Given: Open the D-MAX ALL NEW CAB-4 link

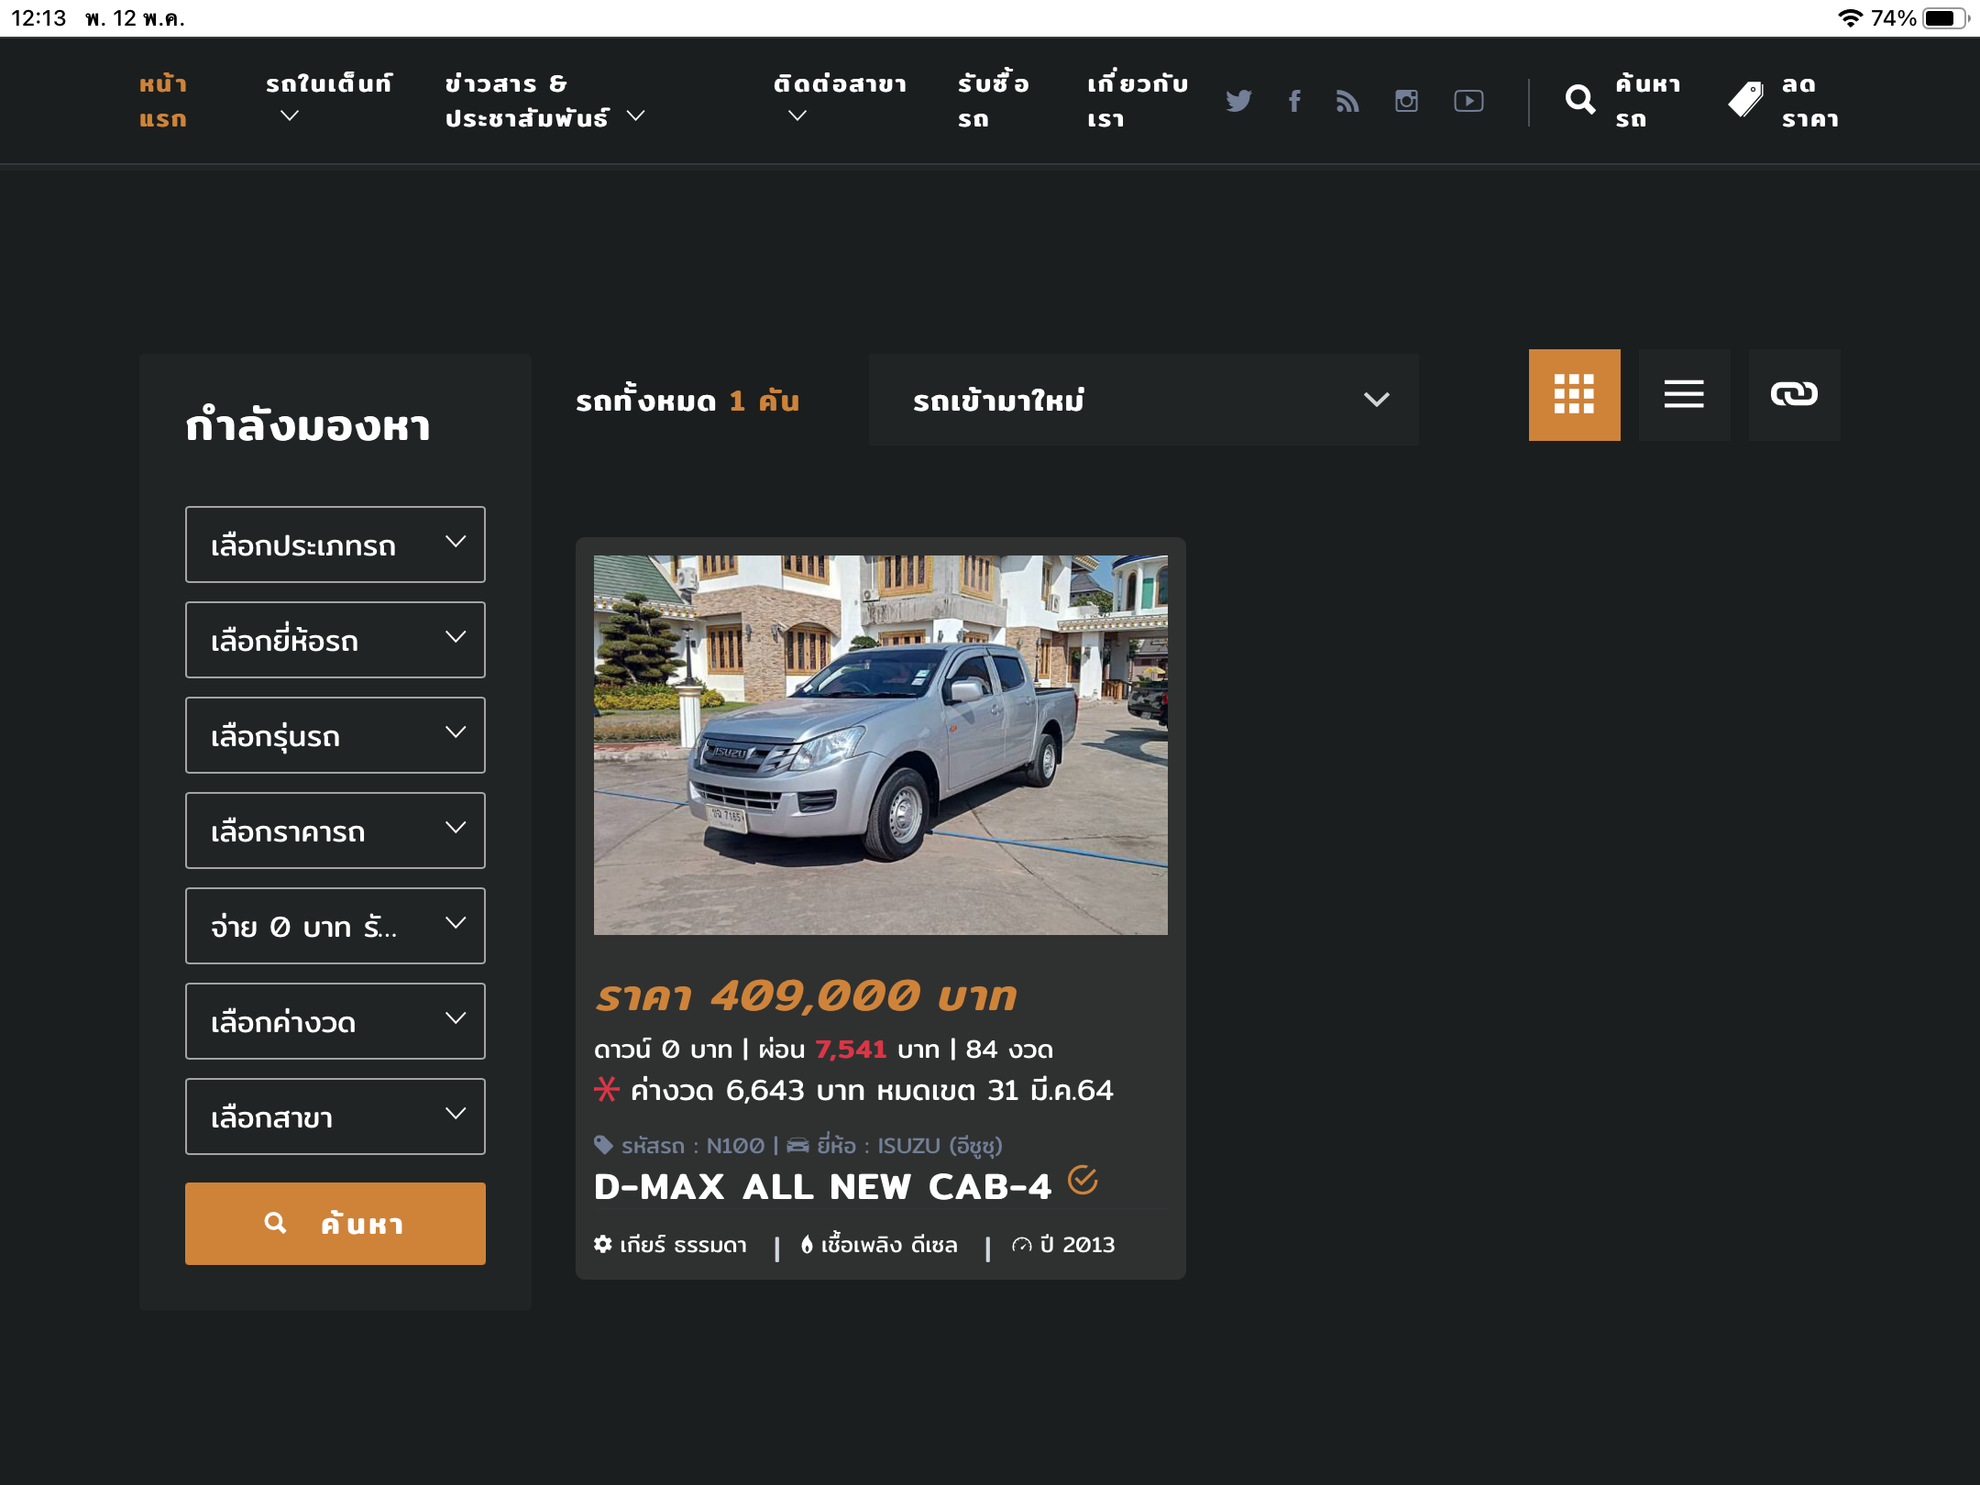Looking at the screenshot, I should pyautogui.click(x=822, y=1187).
